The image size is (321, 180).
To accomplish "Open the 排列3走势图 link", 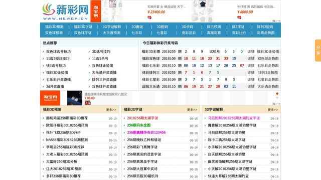I will 268,72.
